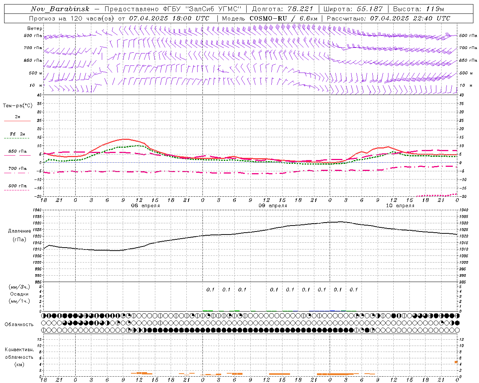Click the orange convective cloud bar near 4 km
The height and width of the screenshot is (383, 479).
(456, 362)
